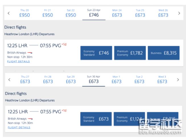Open Flight Details for Sun 30 Apr flight
This screenshot has height=138, width=186.
pyautogui.click(x=19, y=127)
